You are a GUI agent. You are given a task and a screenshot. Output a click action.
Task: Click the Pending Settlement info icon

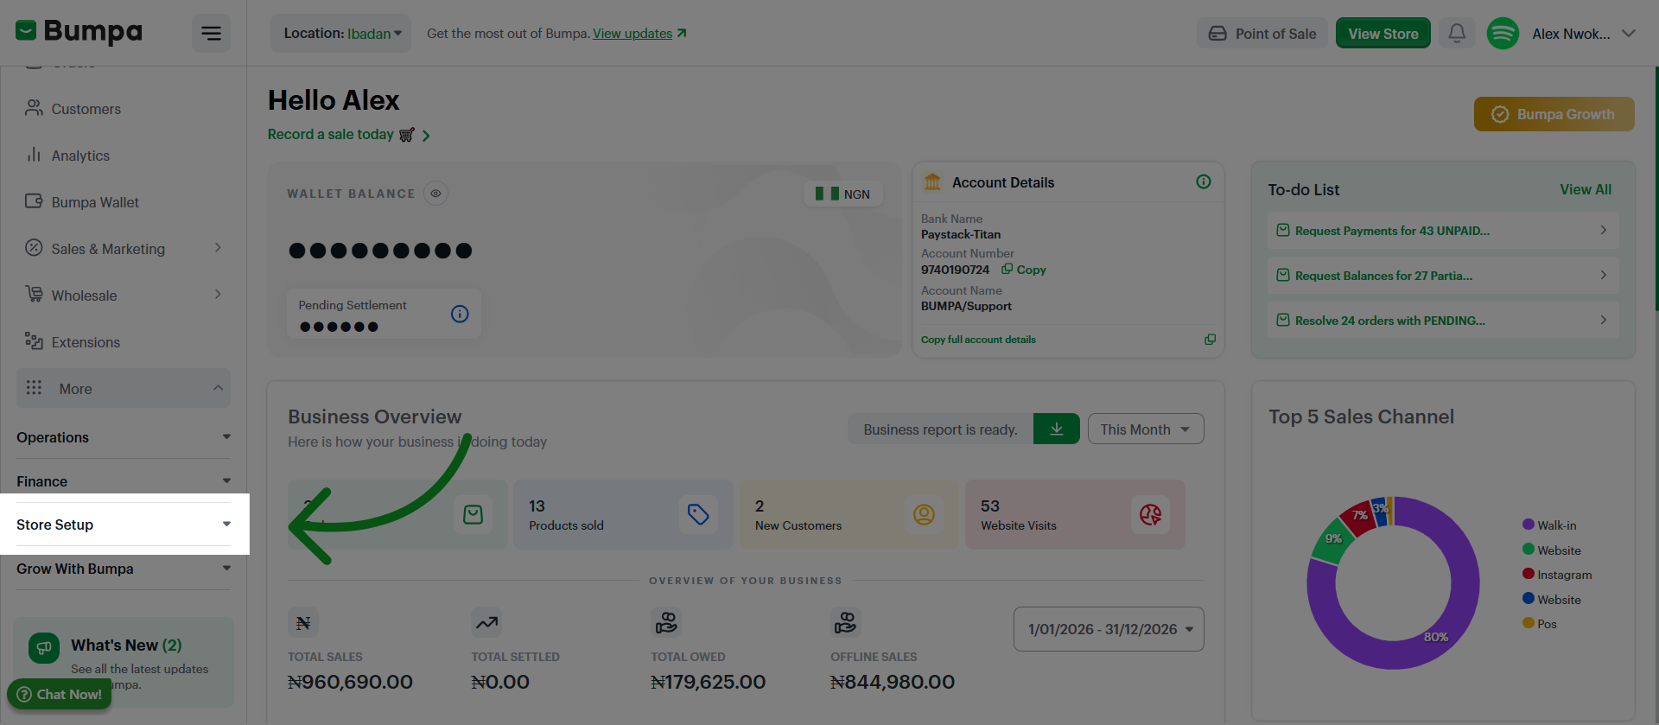[460, 314]
